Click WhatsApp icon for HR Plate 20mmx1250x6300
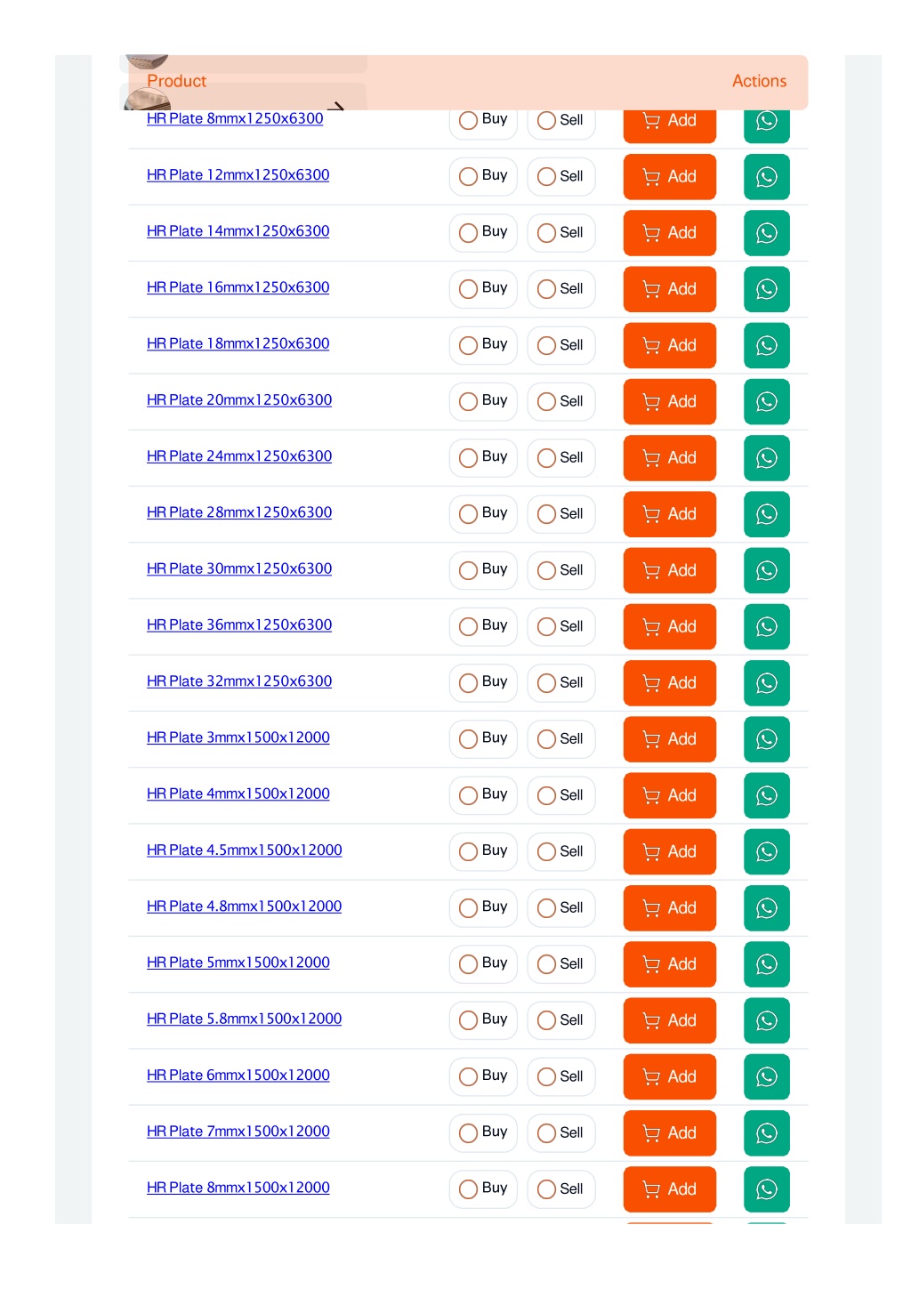The width and height of the screenshot is (911, 1289). [766, 401]
